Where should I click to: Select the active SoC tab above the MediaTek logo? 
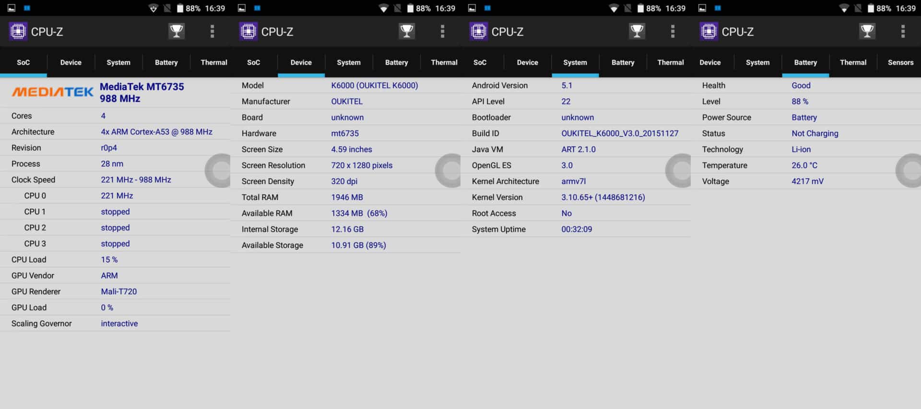[x=23, y=62]
